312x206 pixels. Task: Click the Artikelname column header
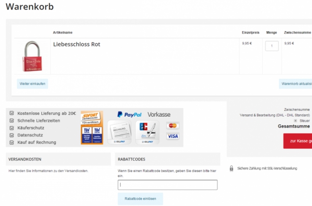click(63, 33)
